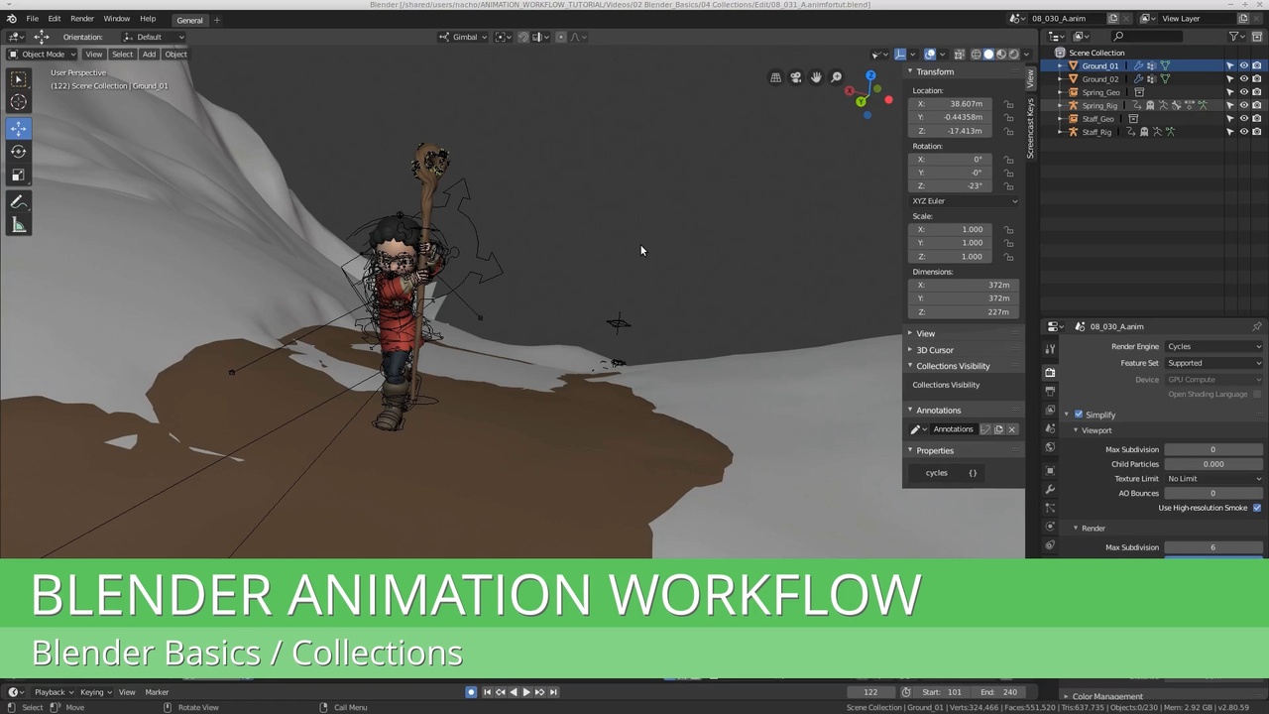Open the Scene properties tab icon
The width and height of the screenshot is (1269, 714).
1050,429
